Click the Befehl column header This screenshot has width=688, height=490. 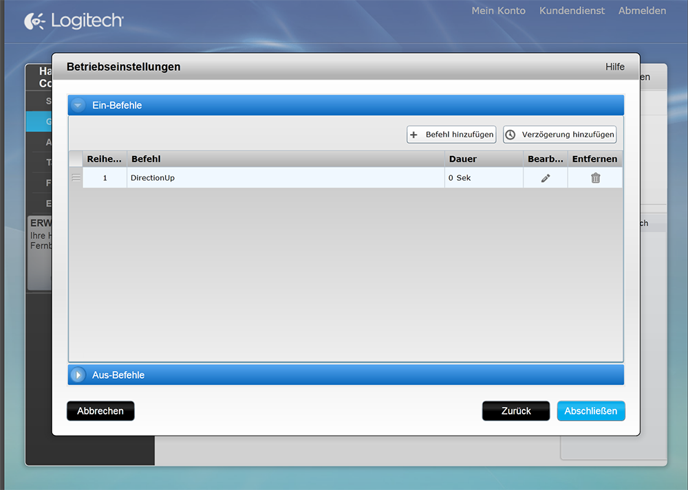[x=286, y=159]
